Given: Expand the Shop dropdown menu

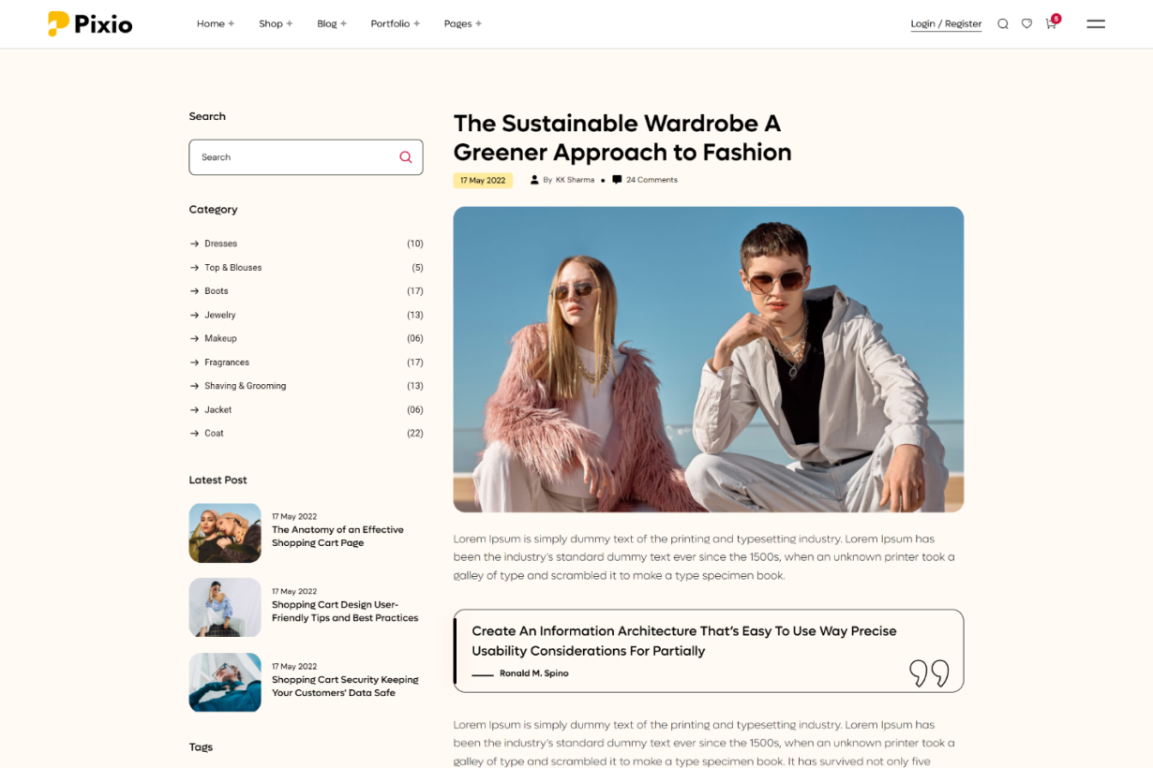Looking at the screenshot, I should point(276,23).
